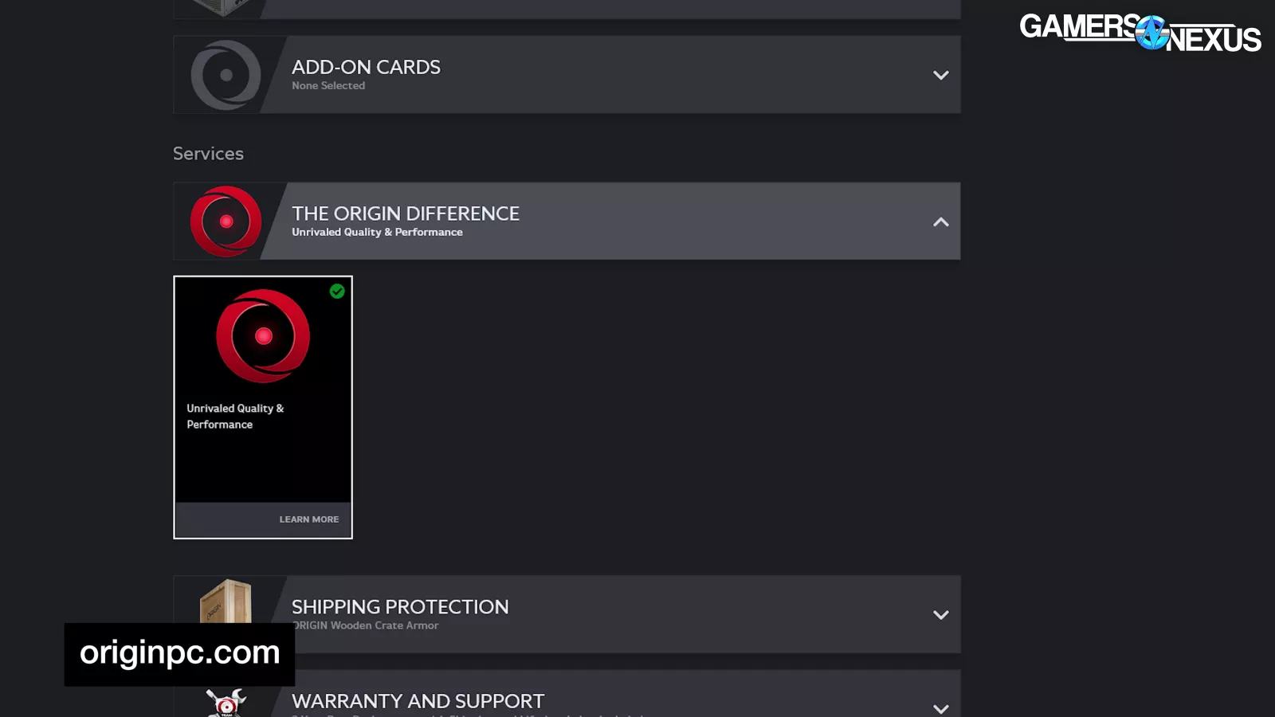Screen dimensions: 1275x717
Task: Click The Origin Difference heading text
Action: point(405,214)
